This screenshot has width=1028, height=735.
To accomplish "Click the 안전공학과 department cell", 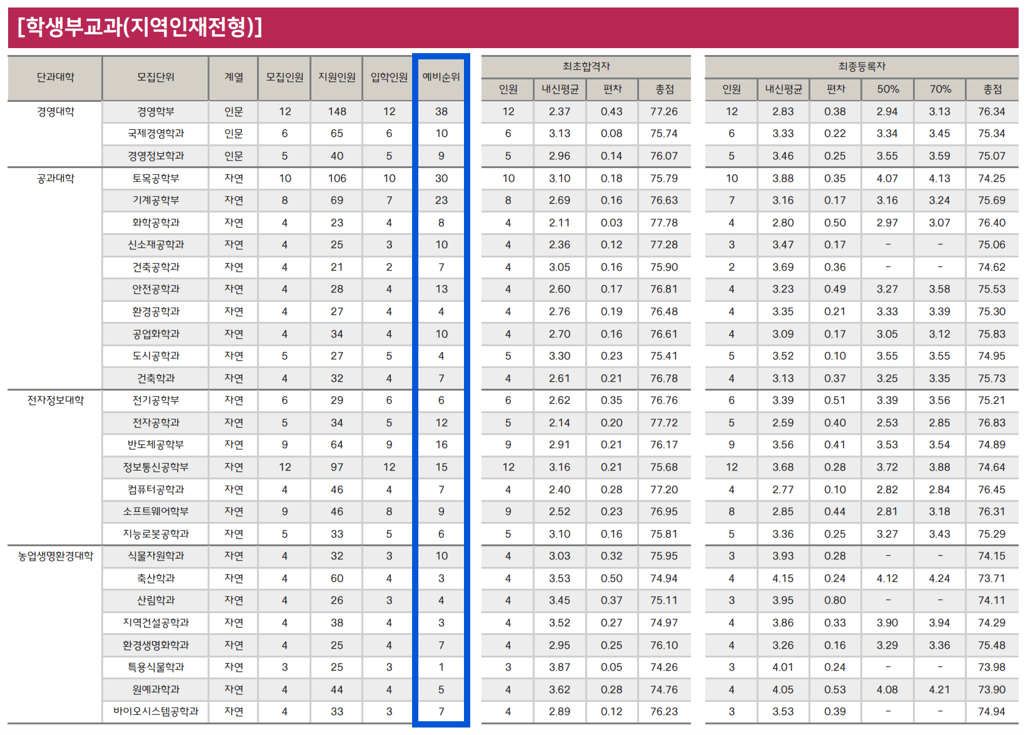I will point(156,289).
